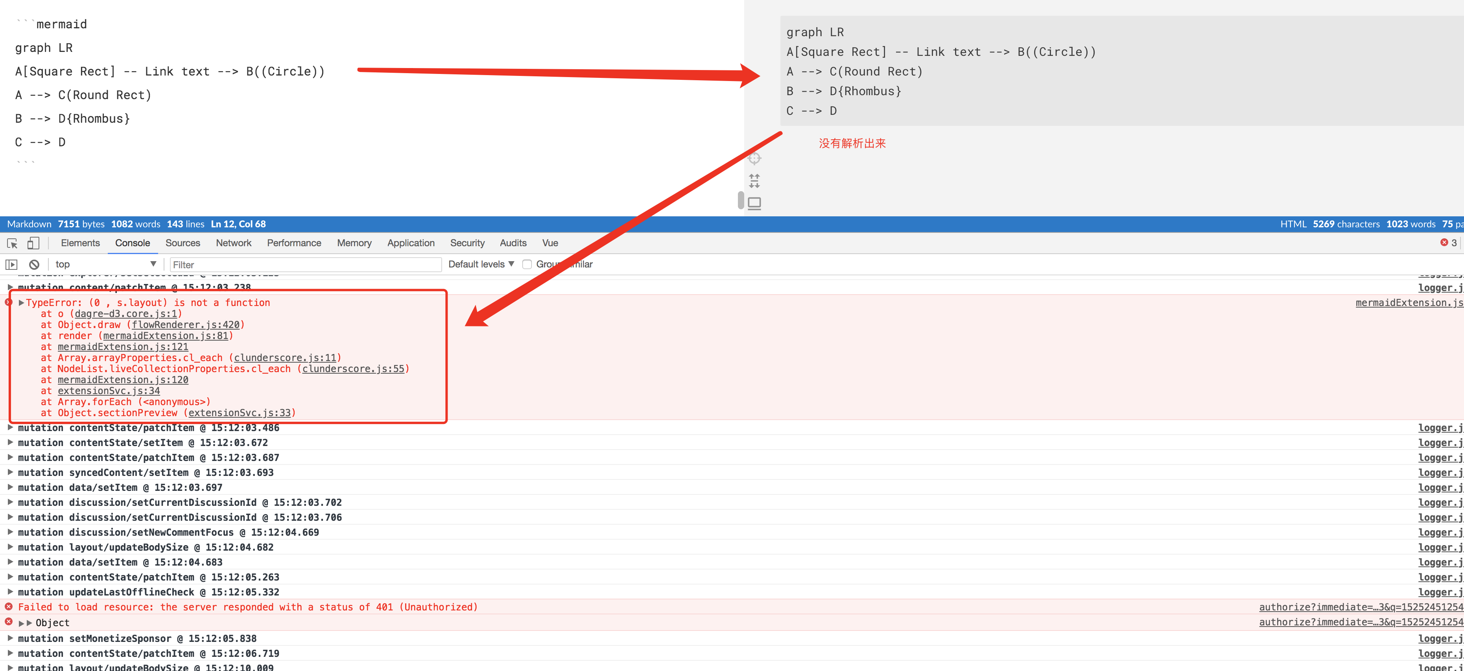Enable Group similar checkbox
Viewport: 1464px width, 671px height.
tap(527, 264)
